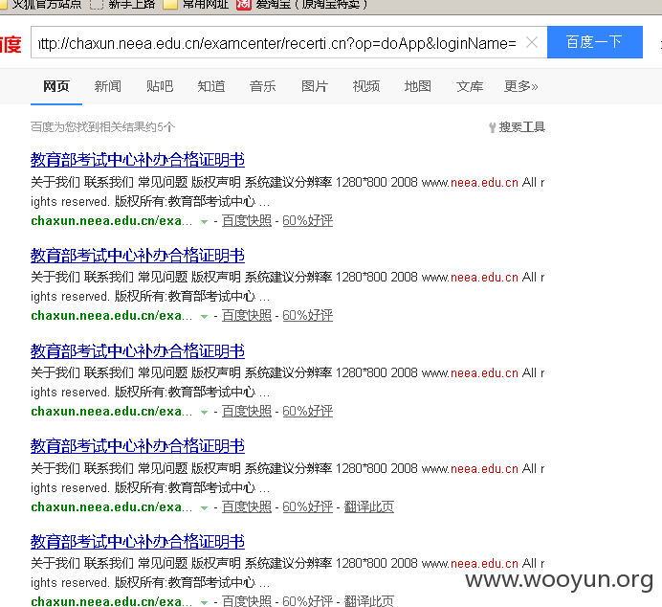The height and width of the screenshot is (607, 662).
Task: Open the last 教育部考试中心补办合格证明书 result title
Action: point(138,542)
